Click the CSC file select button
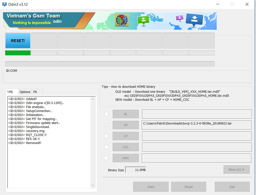 126,147
